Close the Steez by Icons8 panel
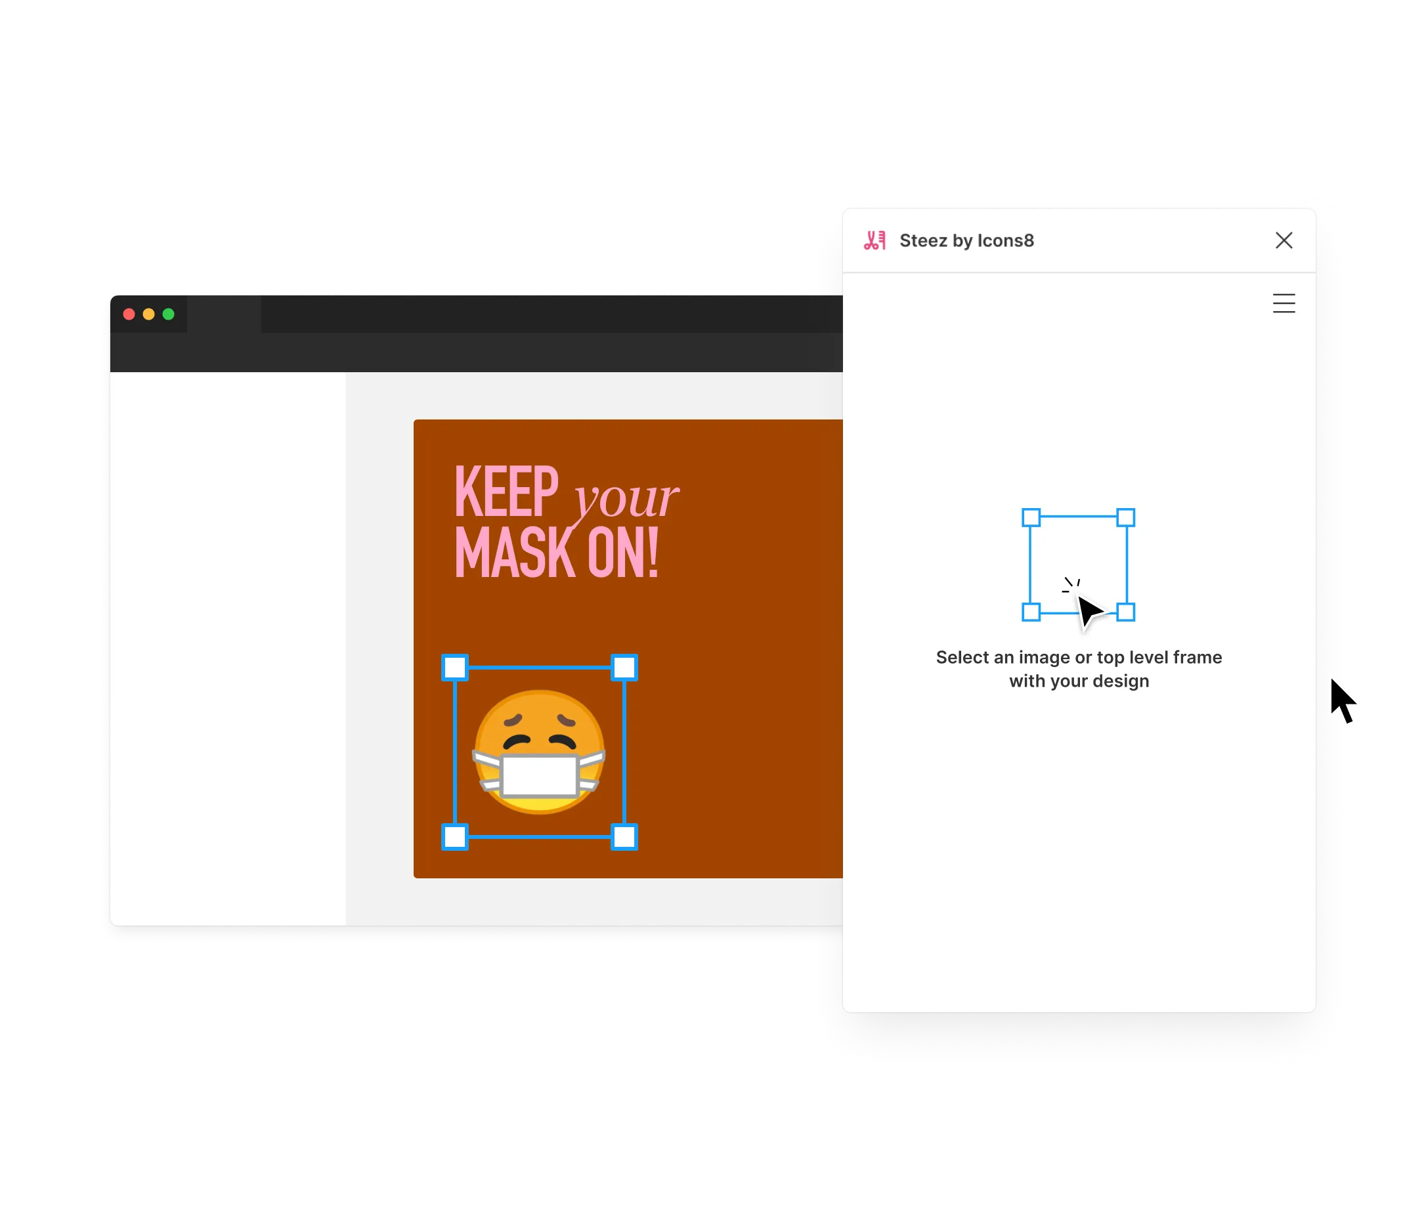Image resolution: width=1426 pixels, height=1221 pixels. (1284, 240)
